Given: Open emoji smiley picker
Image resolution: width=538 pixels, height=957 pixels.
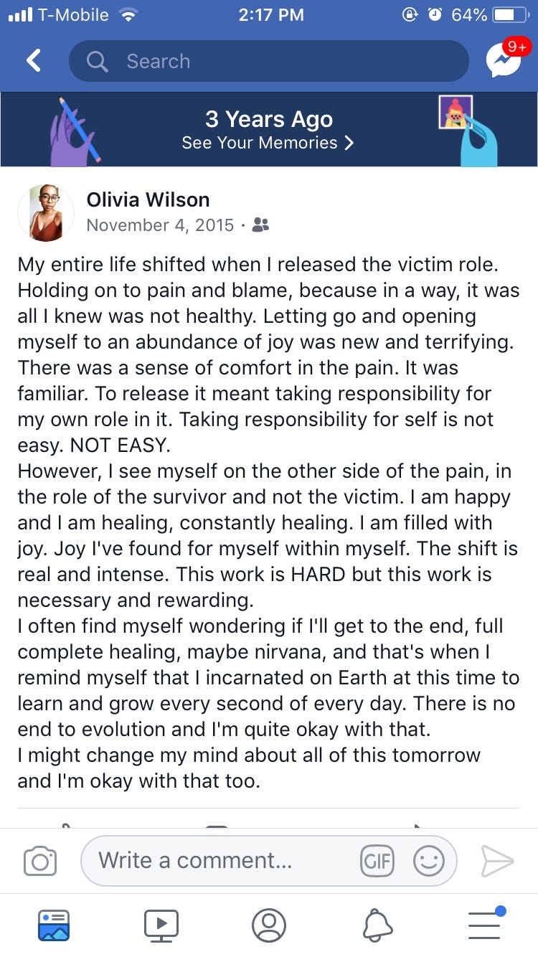Looking at the screenshot, I should click(x=429, y=861).
